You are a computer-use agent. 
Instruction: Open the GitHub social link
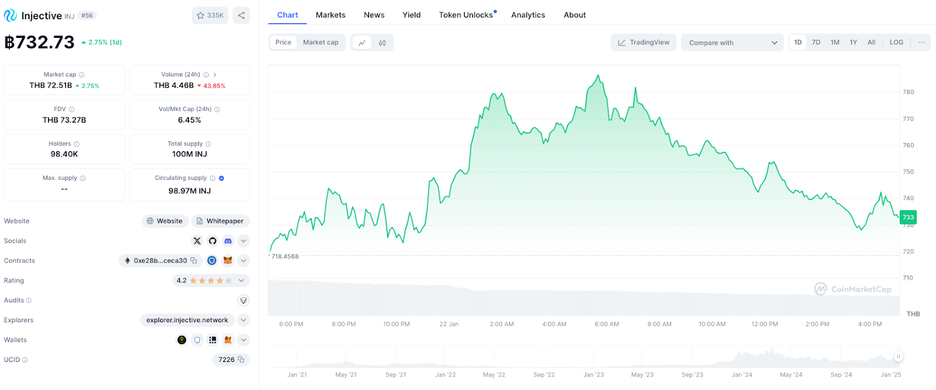pyautogui.click(x=212, y=241)
